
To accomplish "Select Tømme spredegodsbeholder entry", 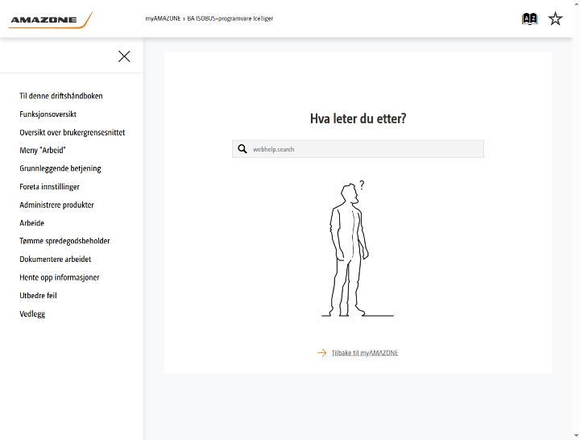I will click(64, 241).
